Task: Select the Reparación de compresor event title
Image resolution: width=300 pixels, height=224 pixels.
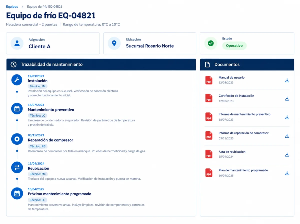Action: [50, 140]
